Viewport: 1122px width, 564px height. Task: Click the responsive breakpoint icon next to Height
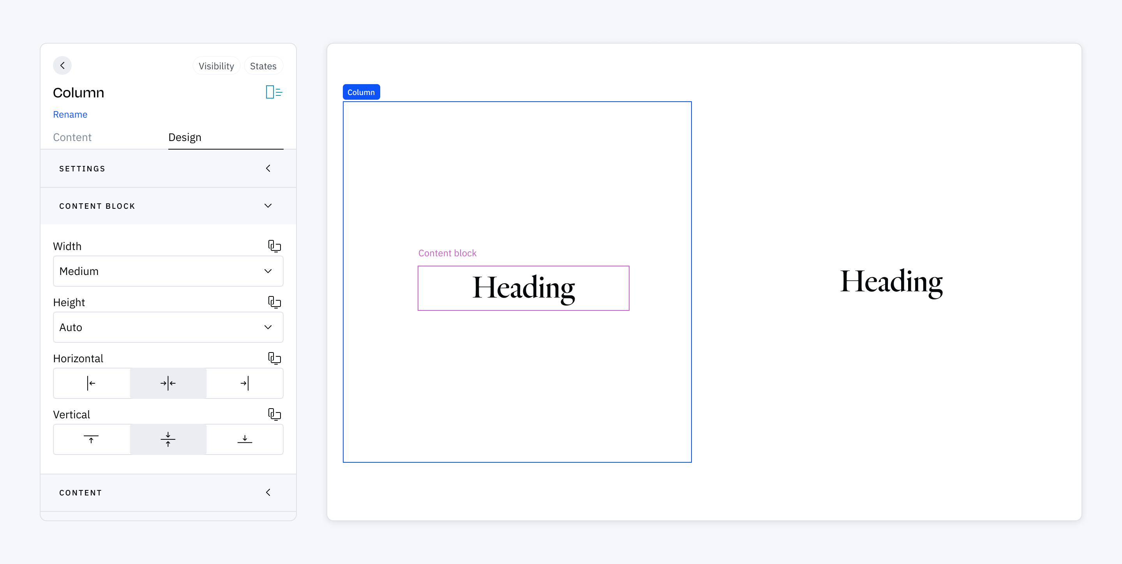[x=275, y=302]
